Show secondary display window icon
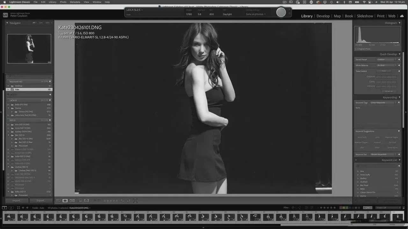 tap(11, 208)
